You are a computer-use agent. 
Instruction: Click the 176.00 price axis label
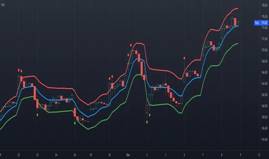264,16
